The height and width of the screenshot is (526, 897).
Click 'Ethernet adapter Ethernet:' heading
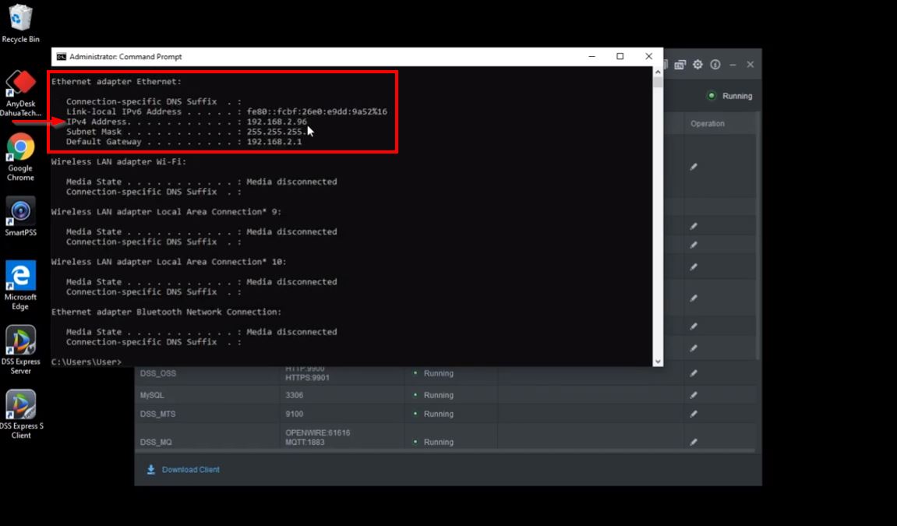pos(116,82)
